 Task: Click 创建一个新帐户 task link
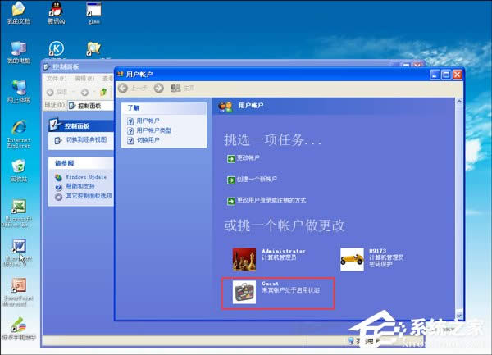point(256,179)
